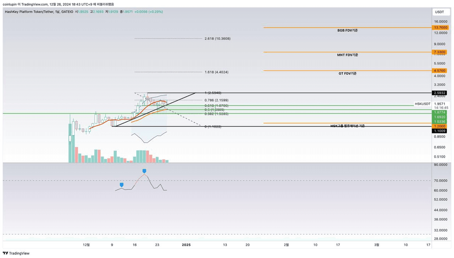Image resolution: width=454 pixels, height=258 pixels.
Task: Select the 2.618 (10.3608) Fibonacci label
Action: [217, 38]
